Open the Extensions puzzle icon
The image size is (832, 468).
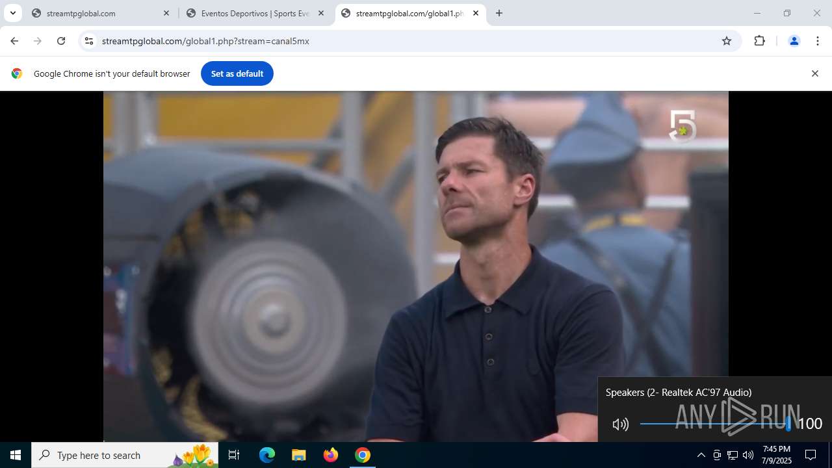coord(759,41)
